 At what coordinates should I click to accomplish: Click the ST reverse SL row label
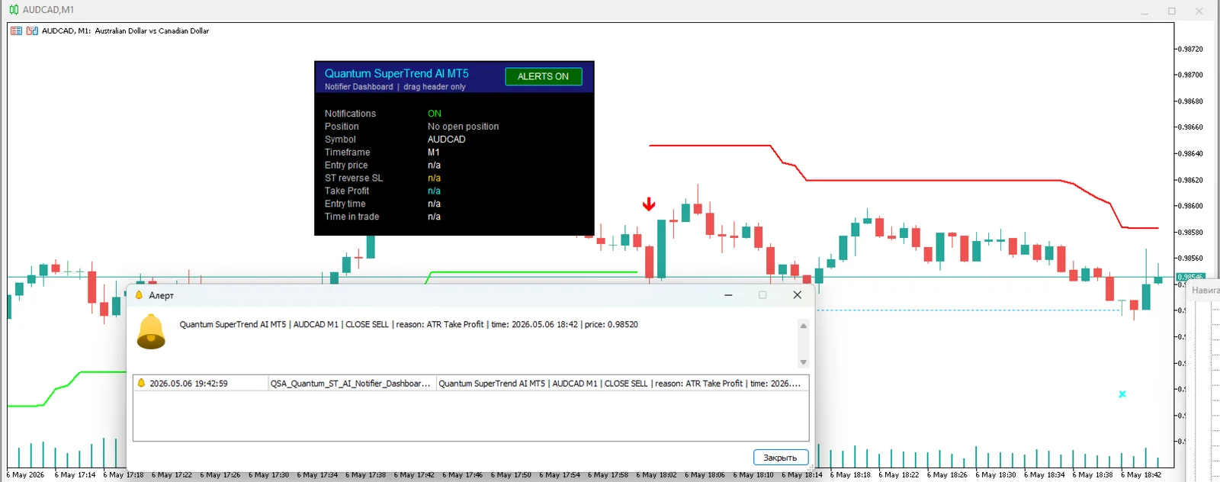coord(354,178)
